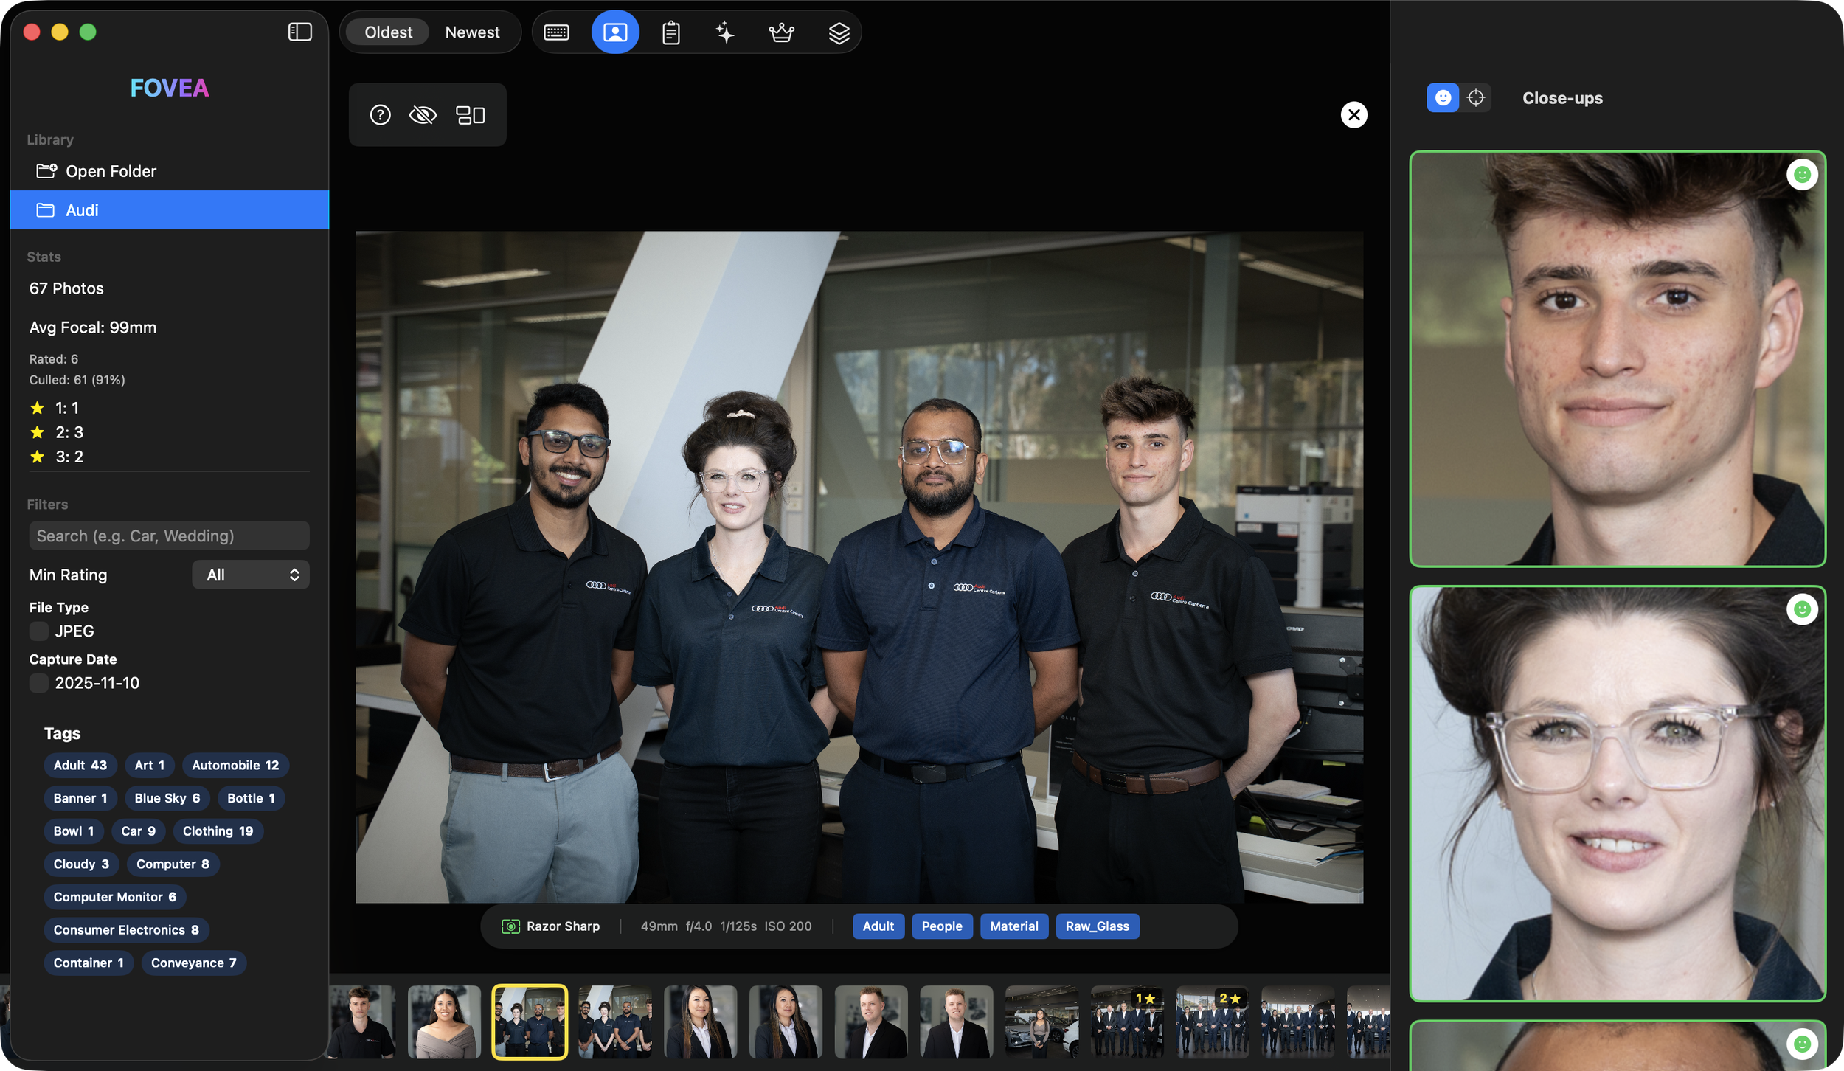The width and height of the screenshot is (1844, 1071).
Task: Open the help question-mark panel
Action: pos(380,114)
